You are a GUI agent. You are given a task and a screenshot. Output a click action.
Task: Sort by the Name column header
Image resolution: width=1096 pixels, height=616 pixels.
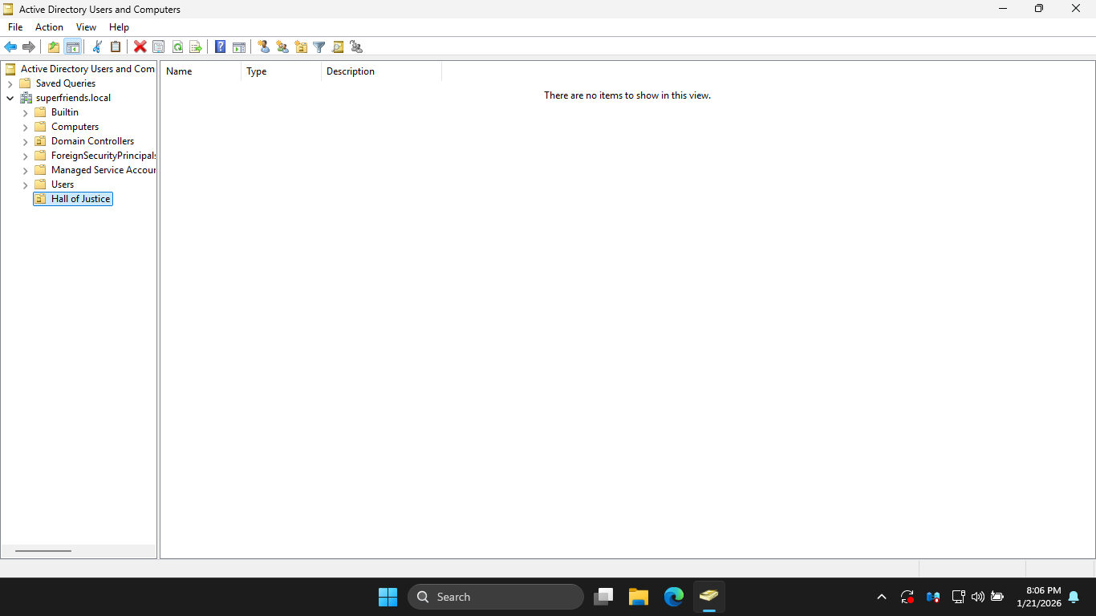[x=200, y=71]
